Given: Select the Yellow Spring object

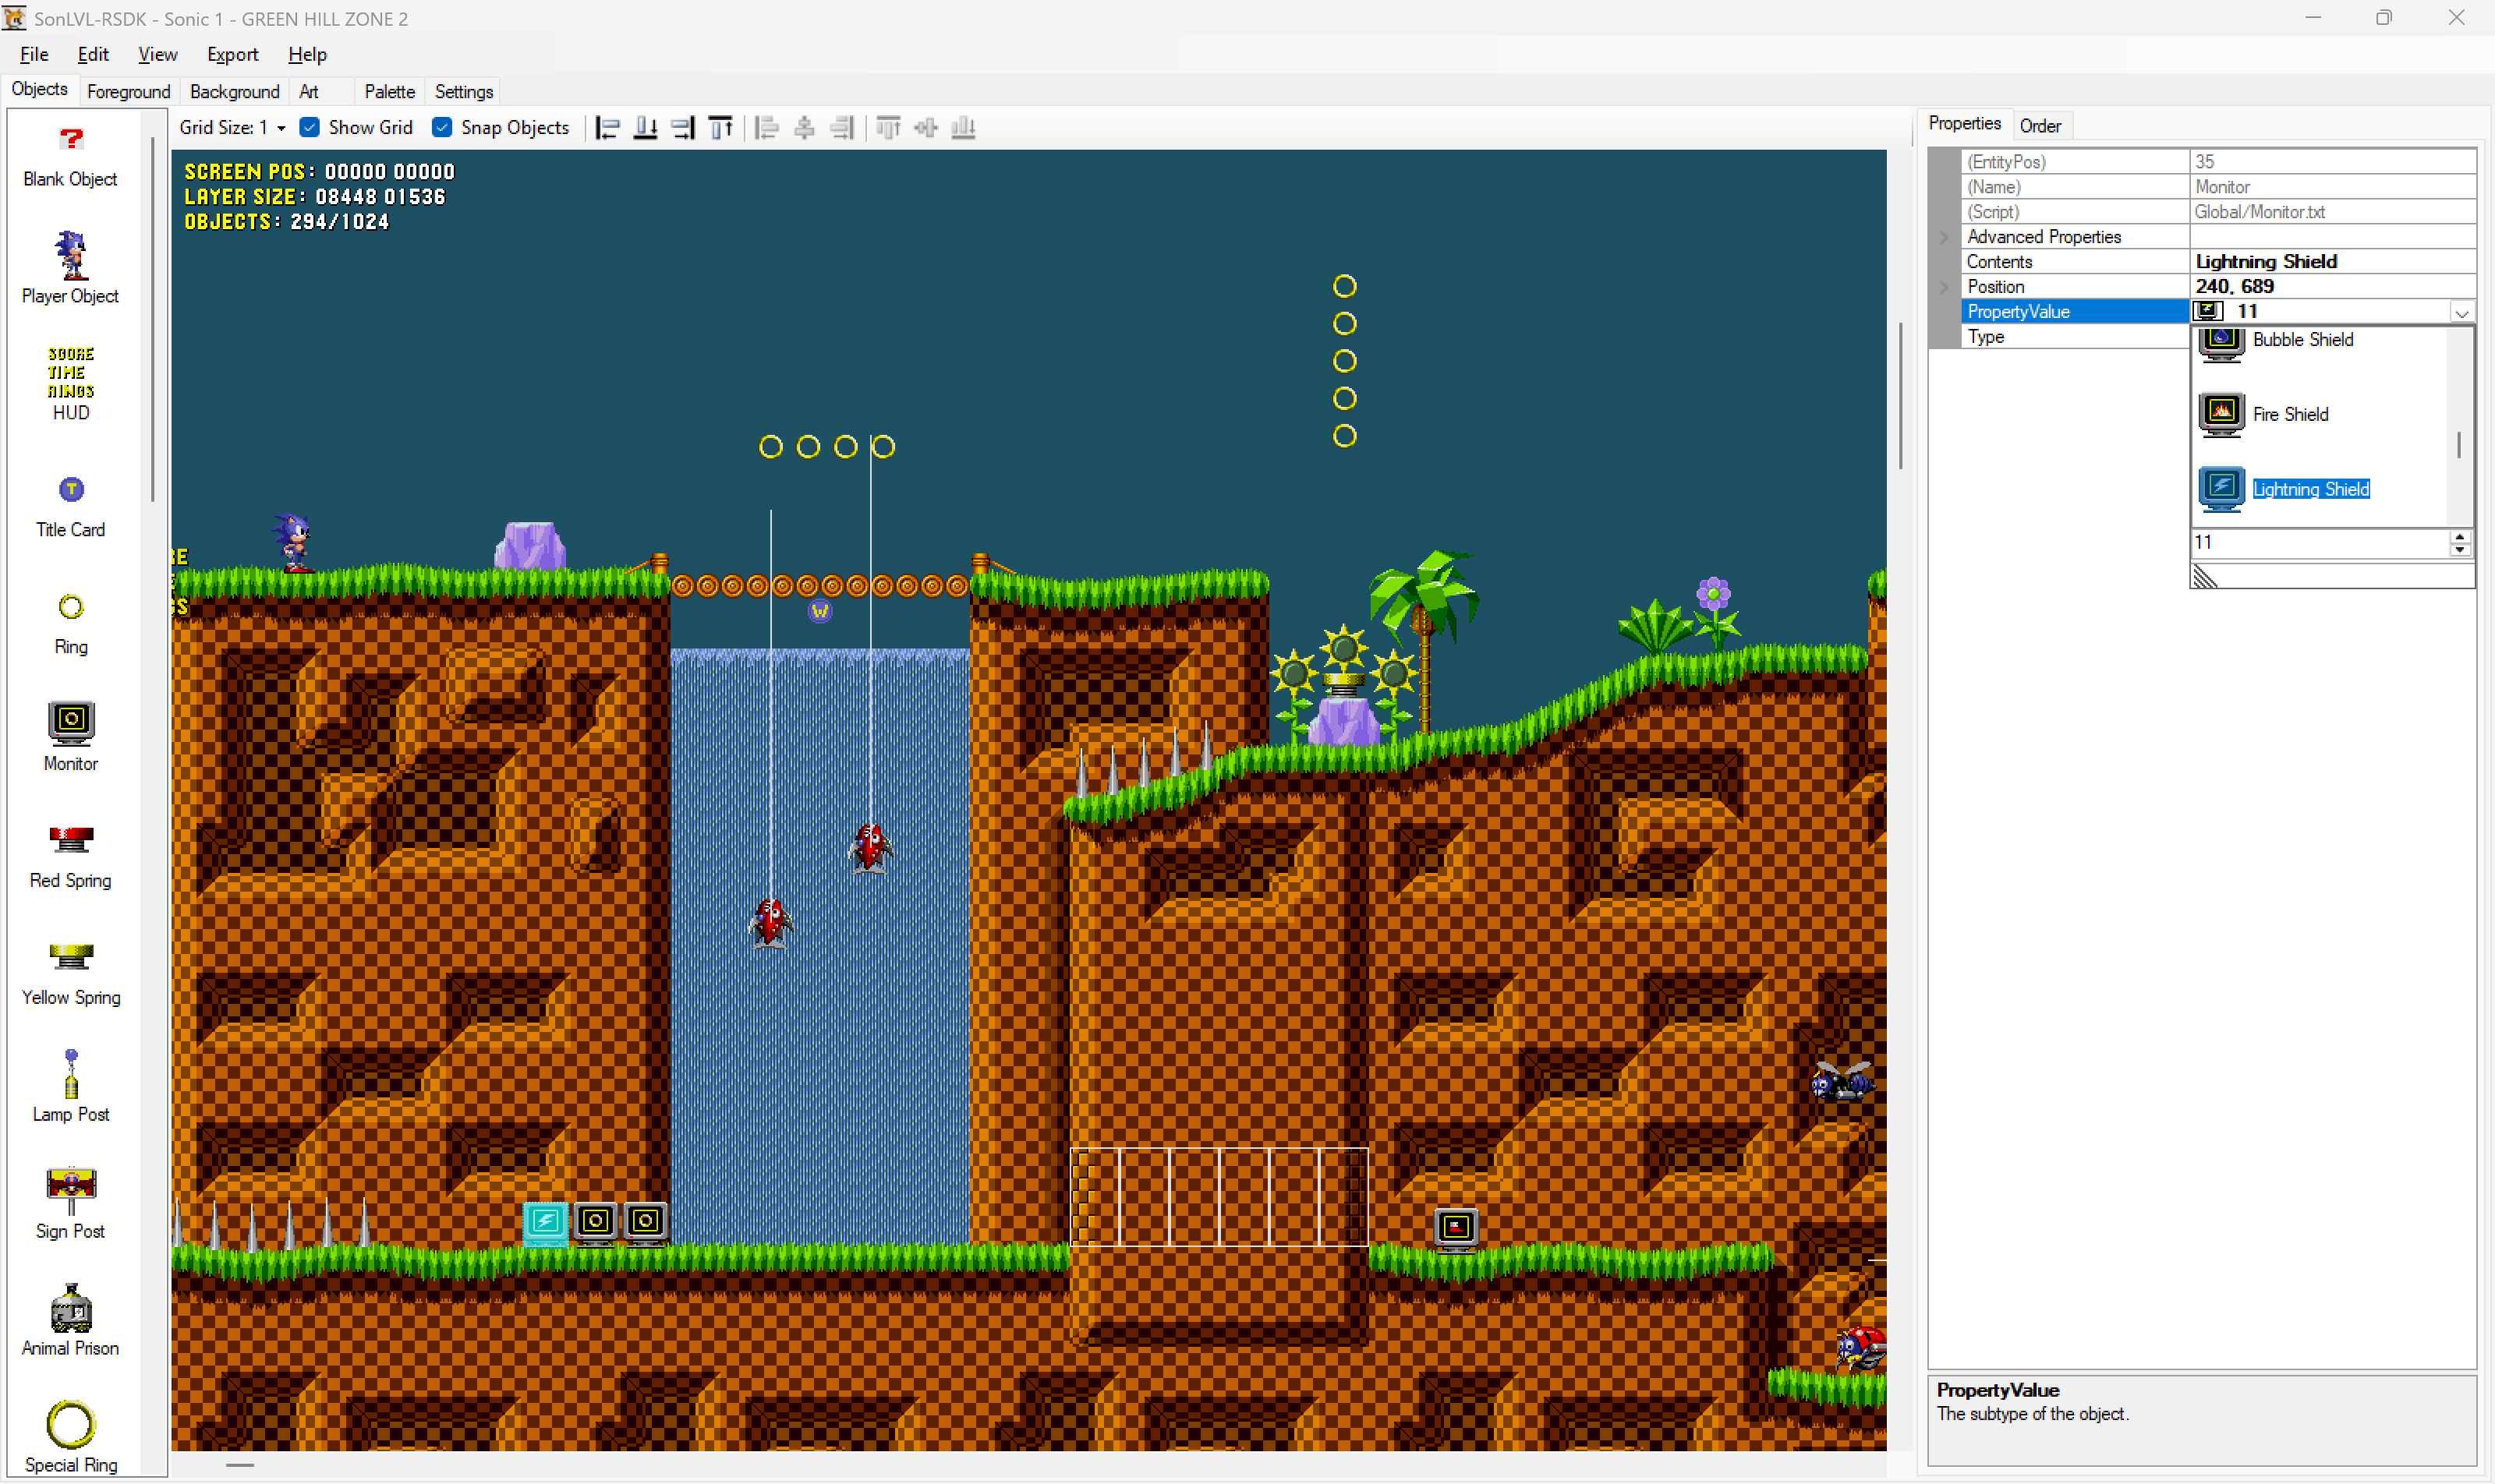Looking at the screenshot, I should (x=70, y=970).
